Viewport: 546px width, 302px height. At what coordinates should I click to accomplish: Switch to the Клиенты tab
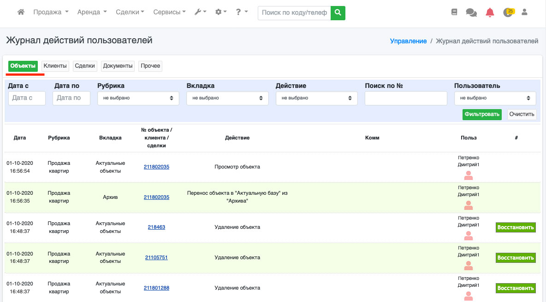tap(55, 66)
